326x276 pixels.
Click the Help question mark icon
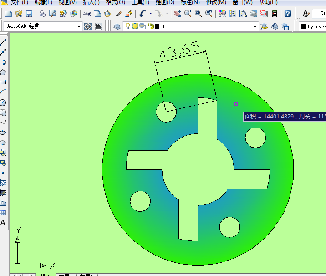288,14
